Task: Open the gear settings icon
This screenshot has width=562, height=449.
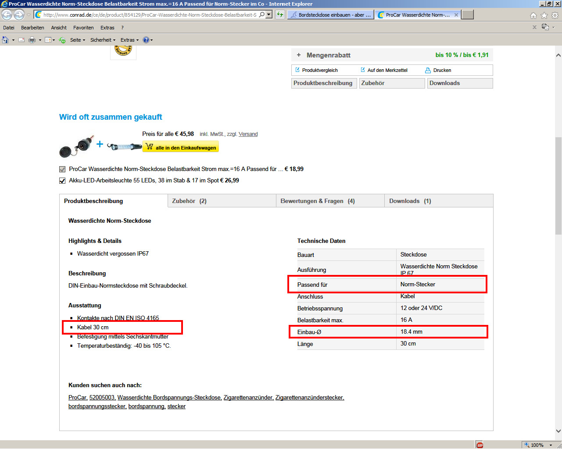Action: point(555,15)
